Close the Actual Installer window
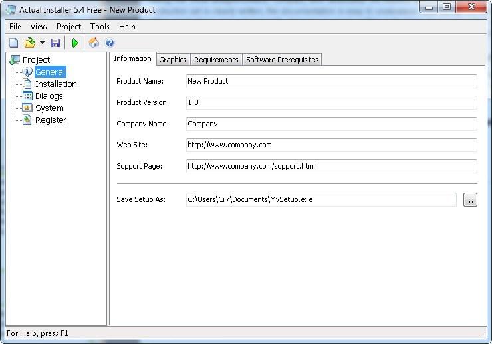Image resolution: width=492 pixels, height=344 pixels. (x=471, y=7)
